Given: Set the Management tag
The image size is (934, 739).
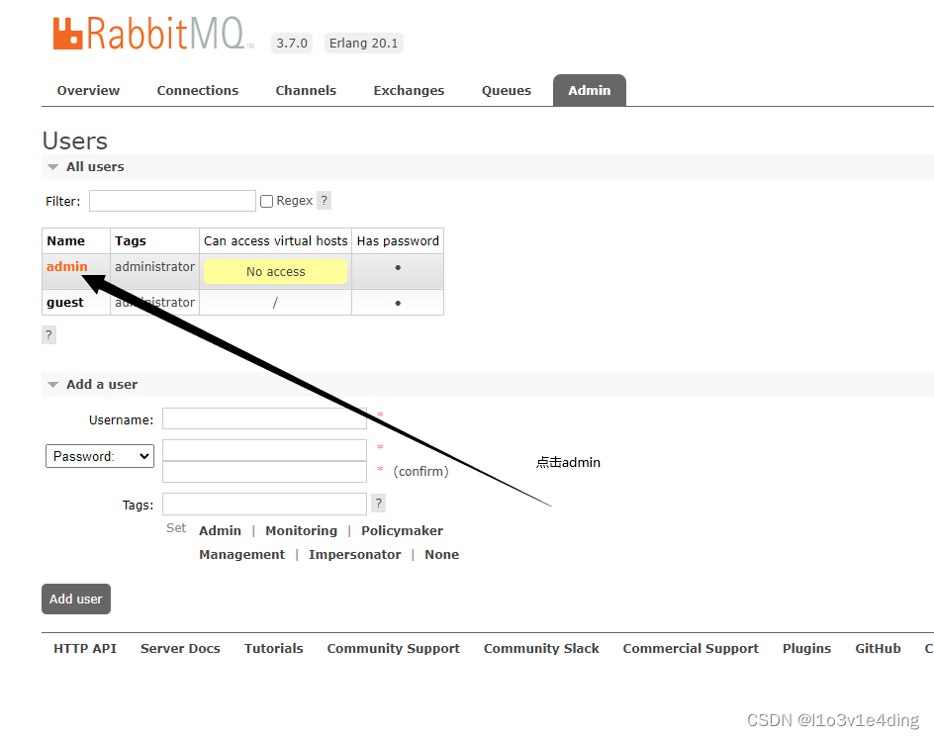Looking at the screenshot, I should [241, 554].
